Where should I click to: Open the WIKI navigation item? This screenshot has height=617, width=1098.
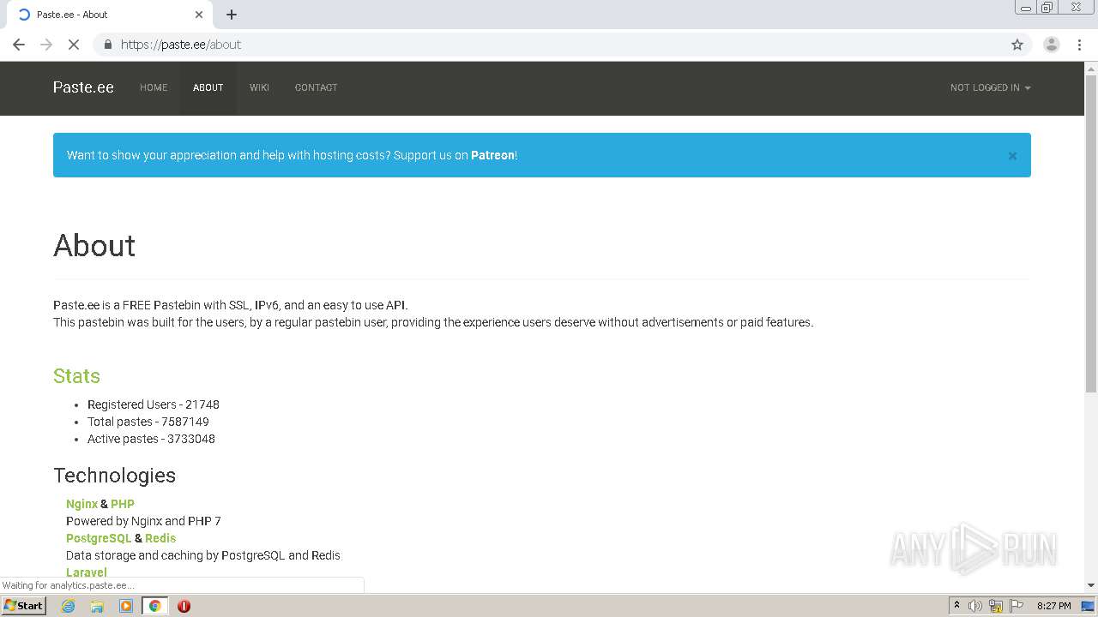coord(259,87)
